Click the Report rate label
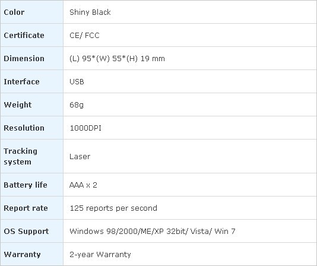317x266 pixels. click(26, 208)
